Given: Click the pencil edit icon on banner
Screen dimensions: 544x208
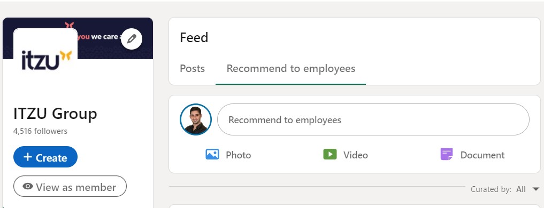Looking at the screenshot, I should [x=132, y=39].
